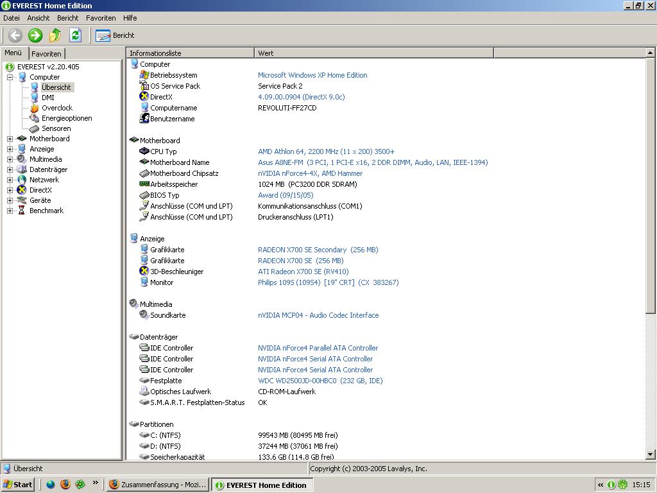This screenshot has width=657, height=493.
Task: Click the Geräte icon in tree
Action: click(22, 200)
